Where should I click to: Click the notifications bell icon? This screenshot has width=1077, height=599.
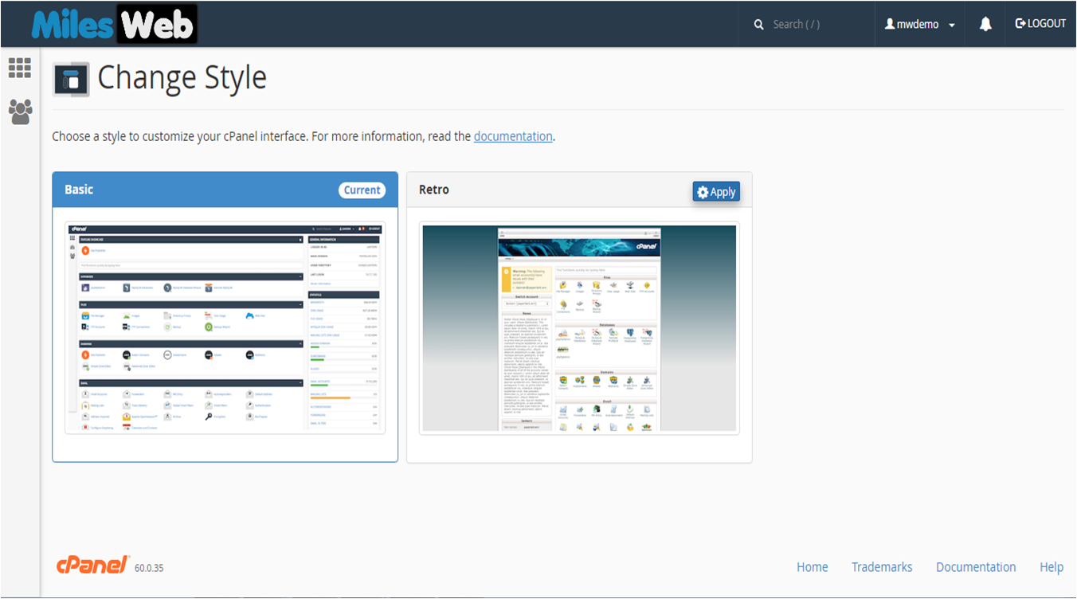[x=985, y=24]
